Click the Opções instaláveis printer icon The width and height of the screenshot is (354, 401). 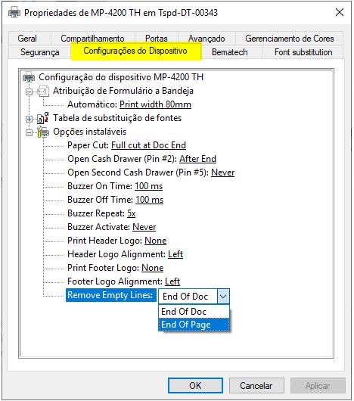43,132
